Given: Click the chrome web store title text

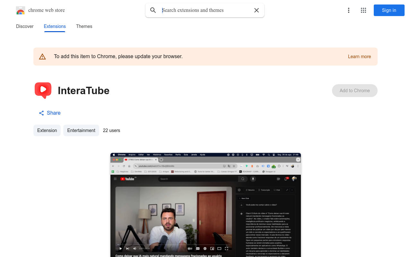Looking at the screenshot, I should click(x=47, y=10).
